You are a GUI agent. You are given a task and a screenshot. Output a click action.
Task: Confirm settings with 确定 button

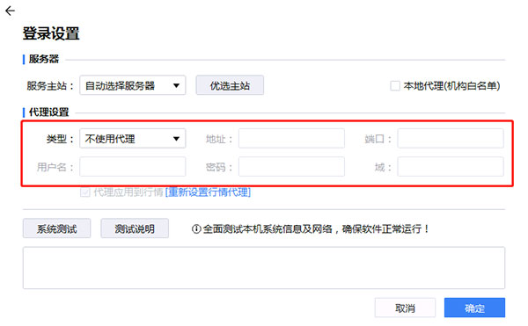tap(474, 308)
